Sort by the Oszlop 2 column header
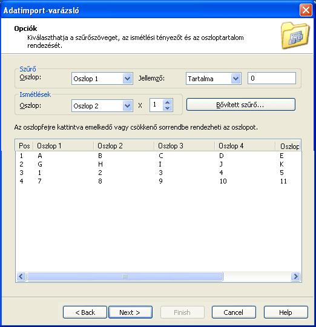Screen dimensions: 316x327 124,145
